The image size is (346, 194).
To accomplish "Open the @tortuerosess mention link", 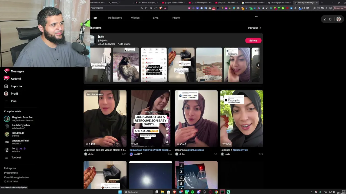I will (x=195, y=150).
